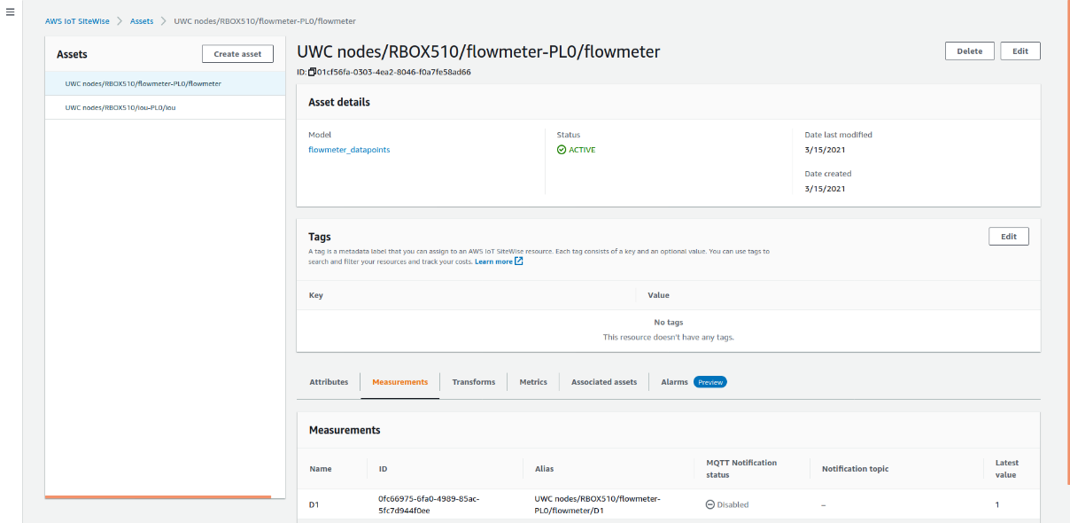Open the flowmeter_datapoints model link
Screen dimensions: 1070x523
coord(349,149)
